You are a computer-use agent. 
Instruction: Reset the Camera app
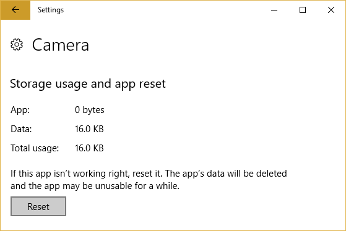coord(38,206)
